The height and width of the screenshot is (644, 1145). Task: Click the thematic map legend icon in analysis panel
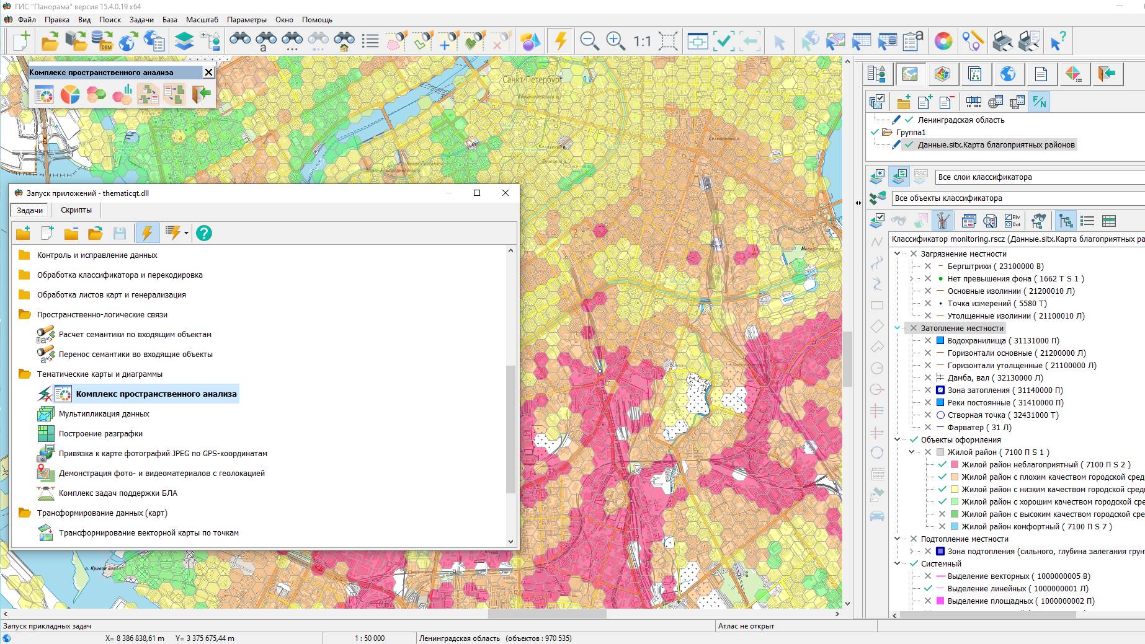pos(44,94)
